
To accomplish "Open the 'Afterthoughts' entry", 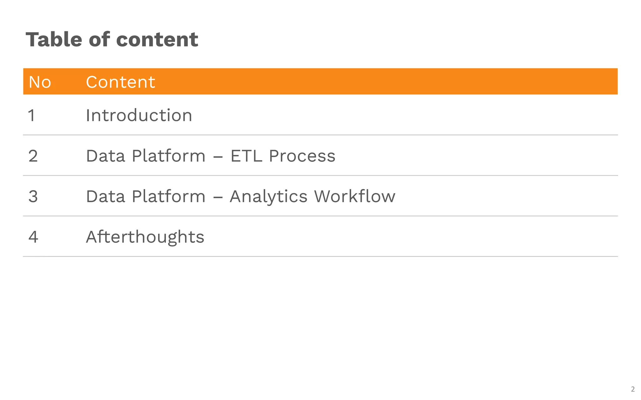I will click(145, 237).
